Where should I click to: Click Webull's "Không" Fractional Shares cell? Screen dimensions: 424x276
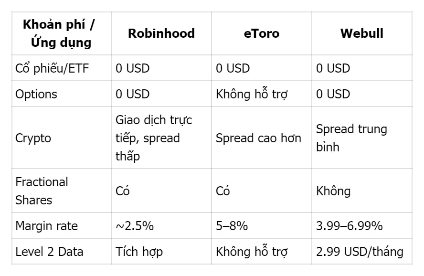point(333,191)
